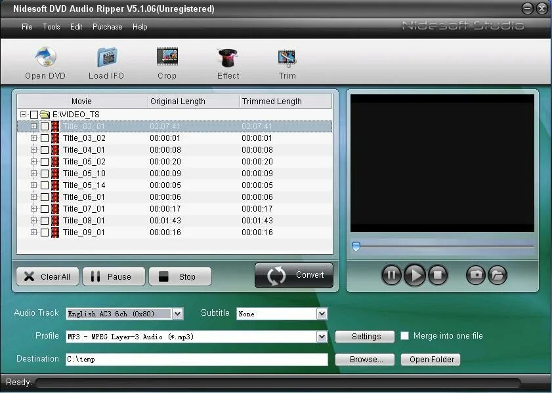Click the film icon of Title_07_01
Image resolution: width=552 pixels, height=393 pixels.
[x=55, y=209]
